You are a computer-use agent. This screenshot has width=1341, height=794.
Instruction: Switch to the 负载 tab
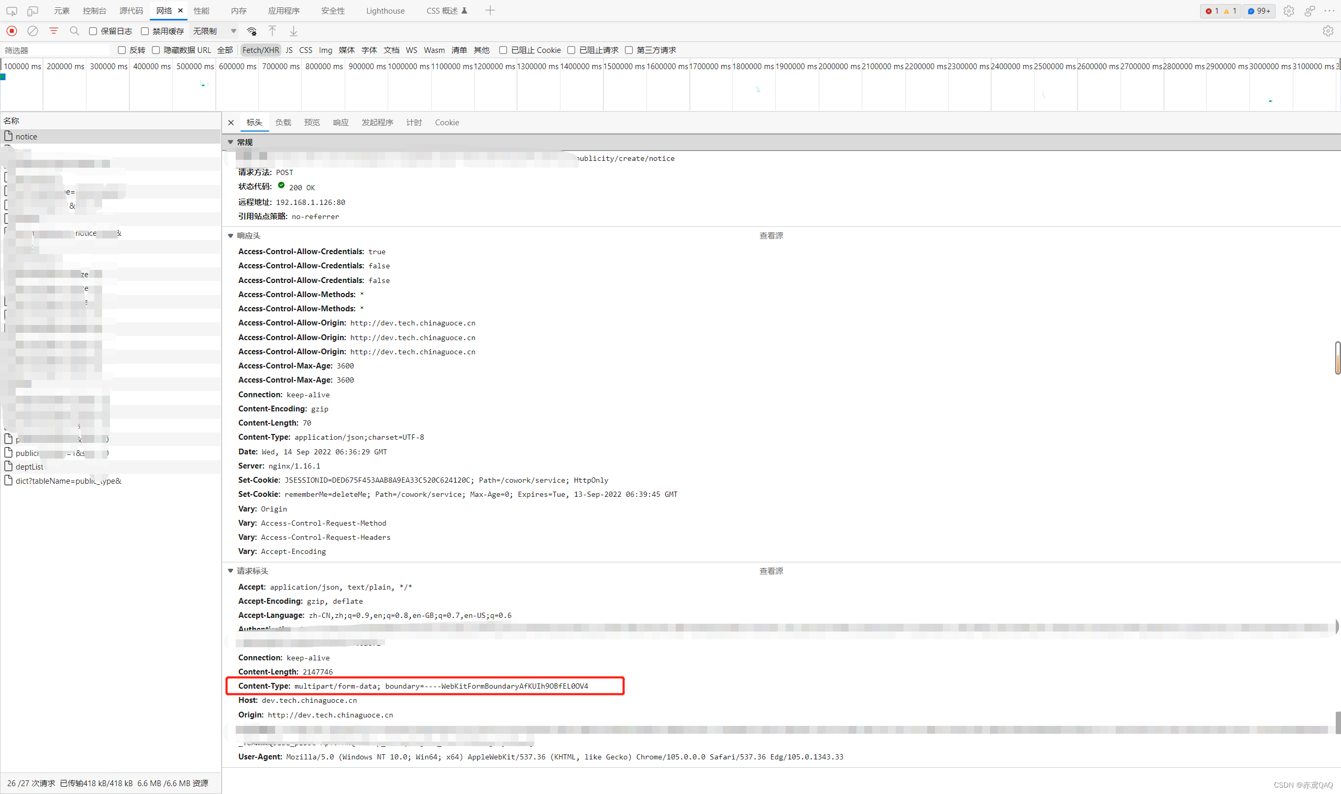(283, 123)
